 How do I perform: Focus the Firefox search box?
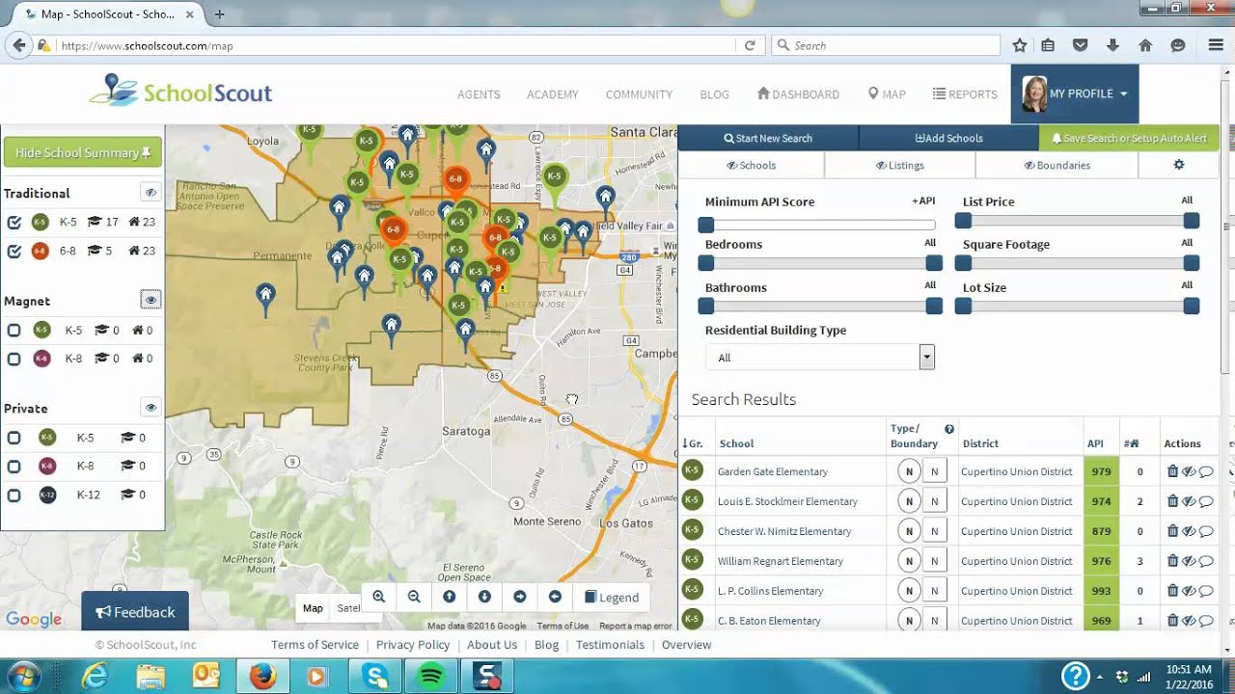coord(886,45)
